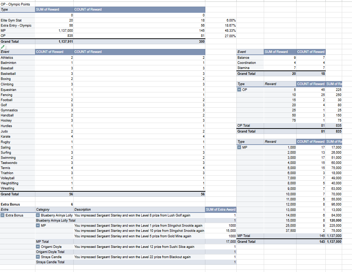Collapse the Origami Doyle category
352x272 pixels.
[x=38, y=246]
